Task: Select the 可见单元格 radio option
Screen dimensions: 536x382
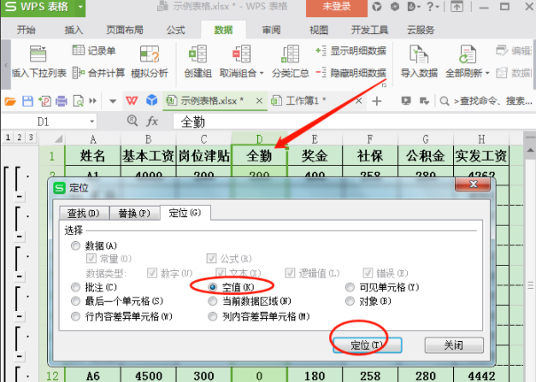Action: 350,288
